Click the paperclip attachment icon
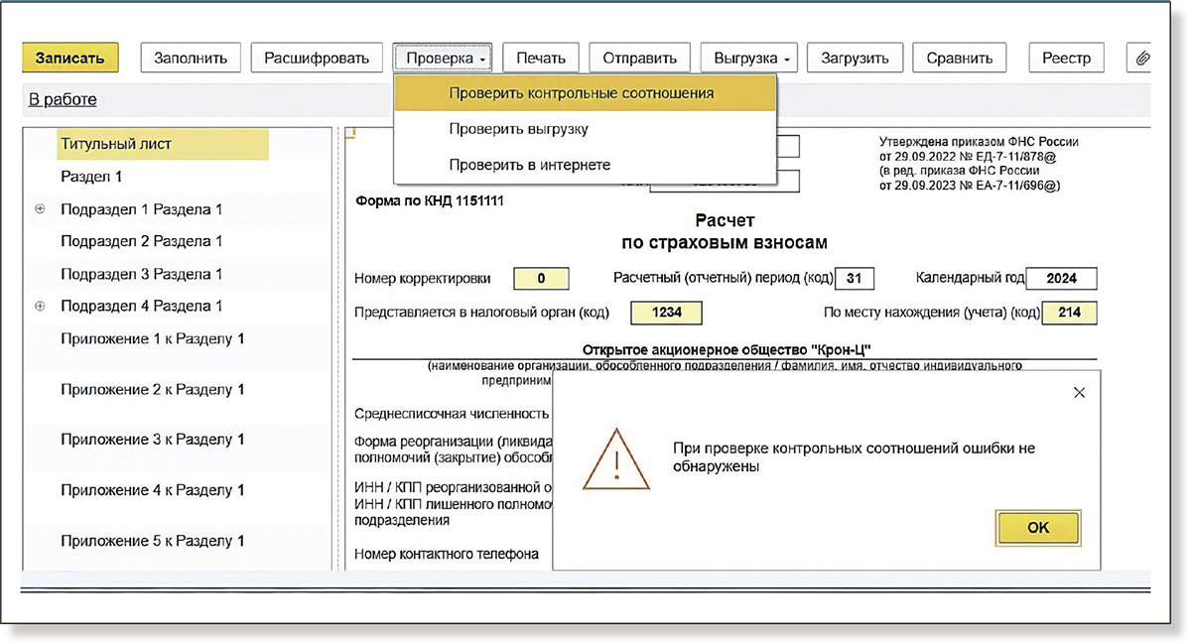This screenshot has width=1191, height=644. pos(1142,58)
